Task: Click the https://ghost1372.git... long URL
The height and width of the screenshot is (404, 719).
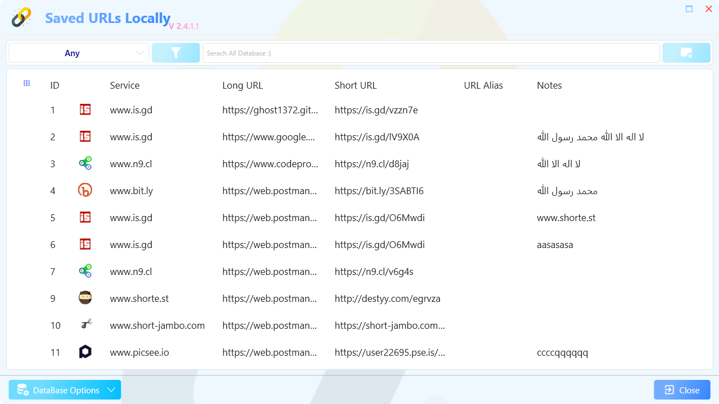Action: coord(270,110)
